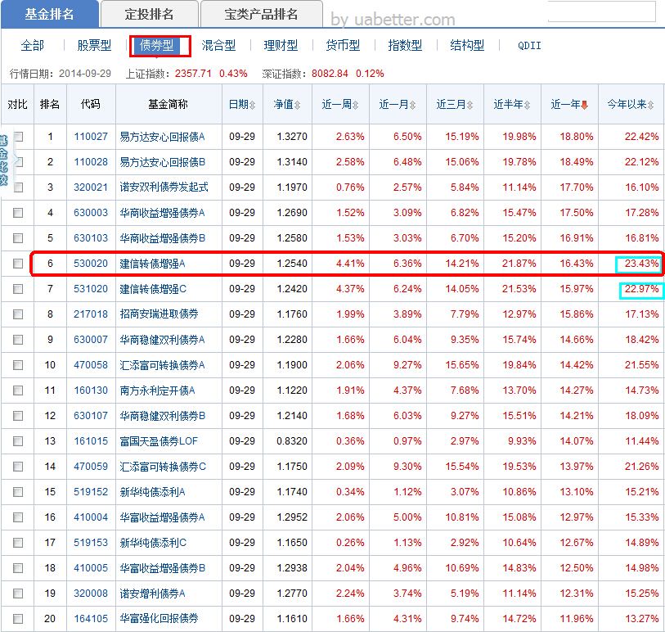Open the 南方永利定开债A fund link
The width and height of the screenshot is (665, 632).
pos(157,390)
